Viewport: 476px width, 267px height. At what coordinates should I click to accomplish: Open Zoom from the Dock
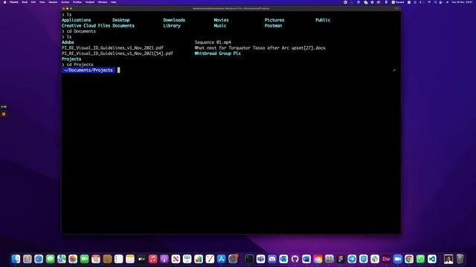tap(398, 259)
